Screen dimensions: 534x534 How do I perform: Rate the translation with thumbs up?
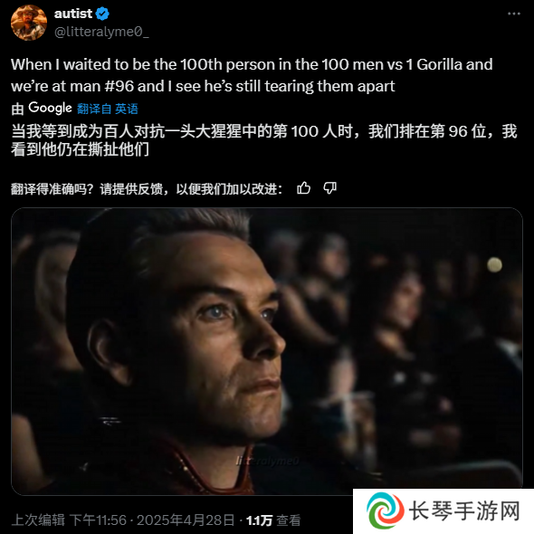tap(303, 187)
